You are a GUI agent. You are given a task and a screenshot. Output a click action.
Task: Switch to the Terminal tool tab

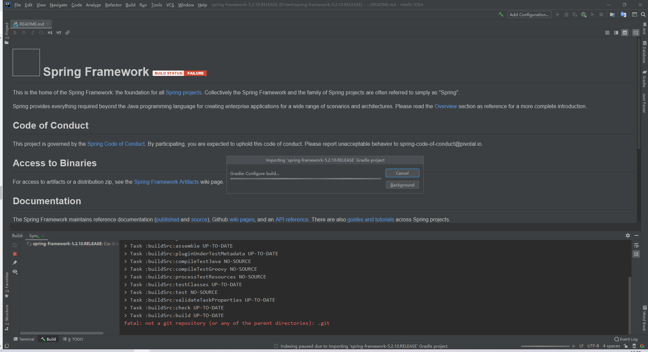pos(24,339)
